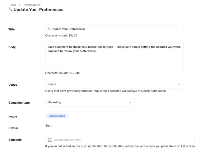This screenshot has width=214, height=166.
Task: Focus the Title input field
Action: point(114,29)
